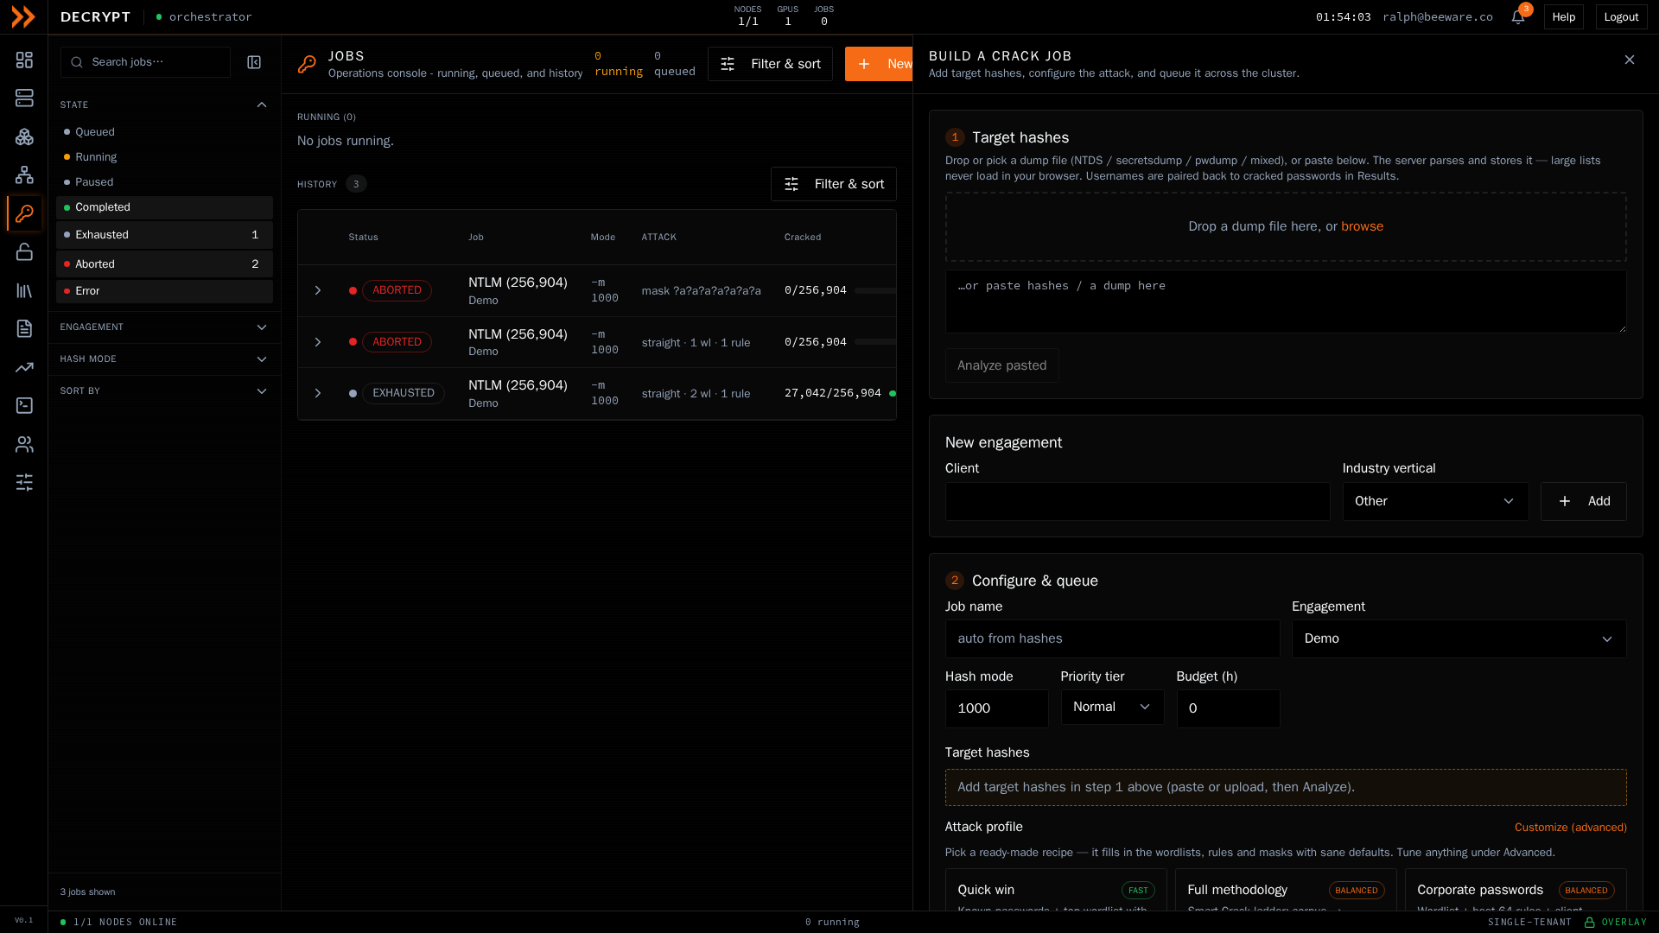Select the orange key Jobs icon in sidebar
Image resolution: width=1659 pixels, height=933 pixels.
pyautogui.click(x=24, y=213)
